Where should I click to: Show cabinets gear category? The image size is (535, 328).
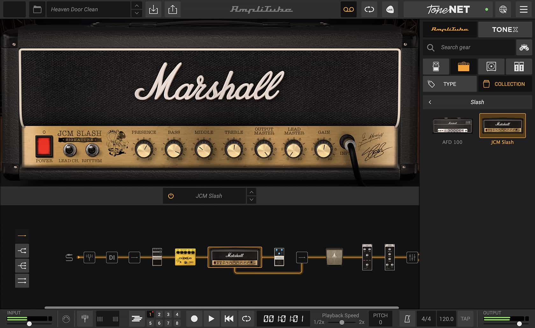pyautogui.click(x=491, y=66)
